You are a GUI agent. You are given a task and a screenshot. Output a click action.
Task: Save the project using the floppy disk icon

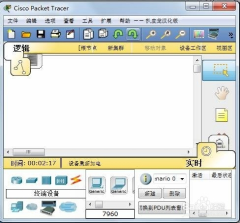coord(41,34)
